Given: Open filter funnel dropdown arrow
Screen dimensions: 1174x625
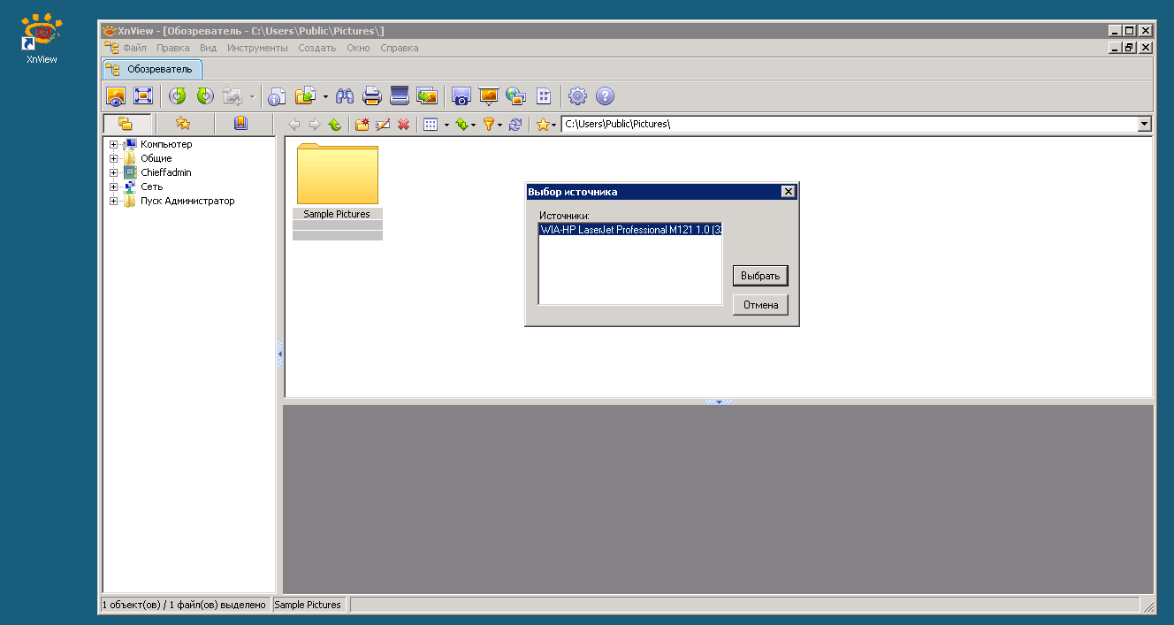Looking at the screenshot, I should [500, 125].
